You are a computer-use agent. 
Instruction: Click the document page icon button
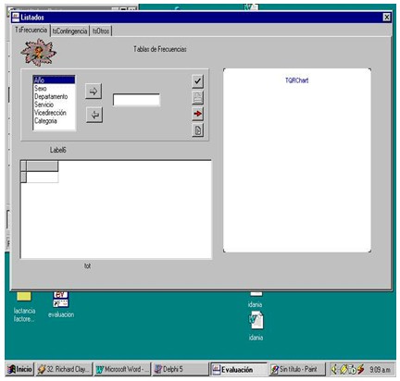click(x=197, y=130)
